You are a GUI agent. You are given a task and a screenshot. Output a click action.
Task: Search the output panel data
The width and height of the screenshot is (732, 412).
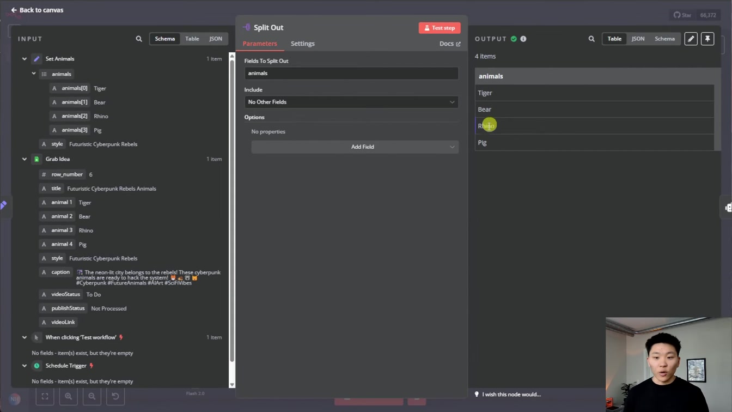click(x=591, y=39)
